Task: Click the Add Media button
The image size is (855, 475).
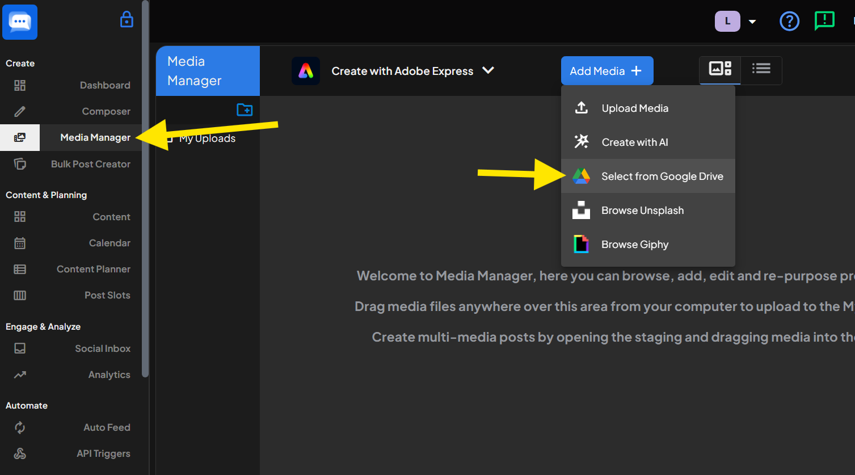Action: 606,71
